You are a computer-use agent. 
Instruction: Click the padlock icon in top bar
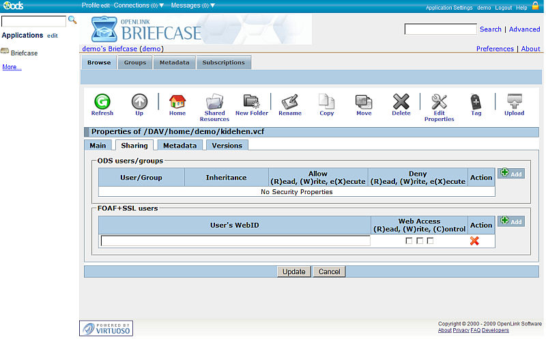[535, 5]
